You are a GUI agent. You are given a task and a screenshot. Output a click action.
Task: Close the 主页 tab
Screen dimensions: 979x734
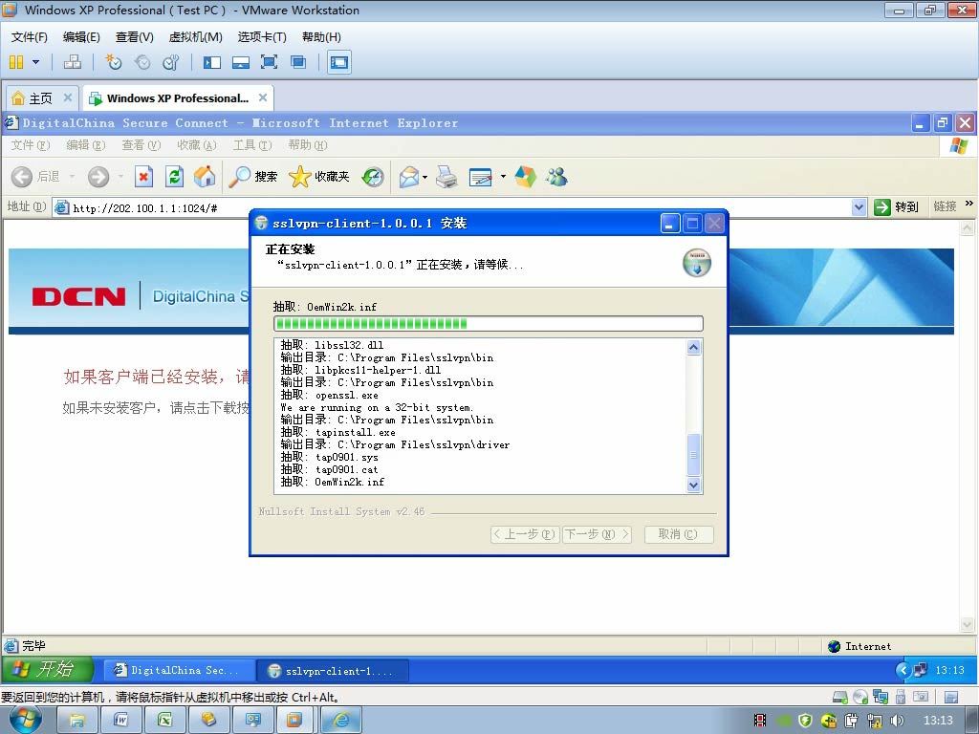(x=68, y=97)
